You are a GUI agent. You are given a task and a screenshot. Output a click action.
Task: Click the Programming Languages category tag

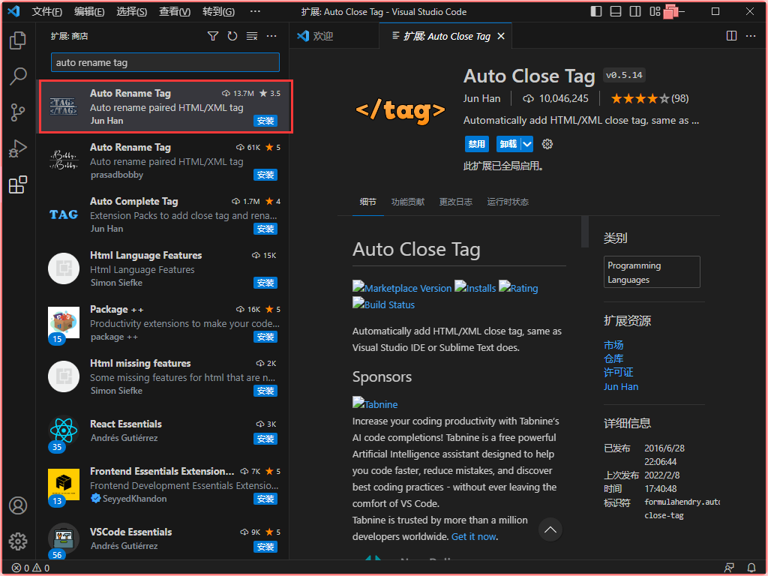[x=652, y=271]
